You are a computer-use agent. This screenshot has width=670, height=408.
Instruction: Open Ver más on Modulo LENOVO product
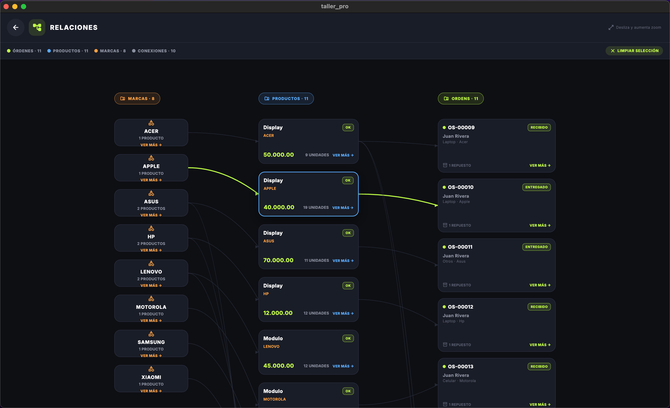(x=343, y=366)
